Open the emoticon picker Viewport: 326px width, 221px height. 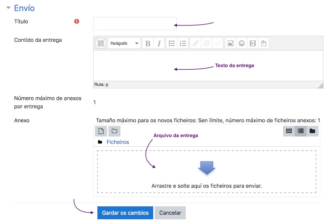[x=242, y=44]
